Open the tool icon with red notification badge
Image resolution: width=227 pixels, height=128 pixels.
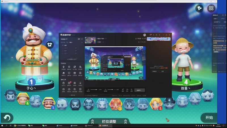69,83
